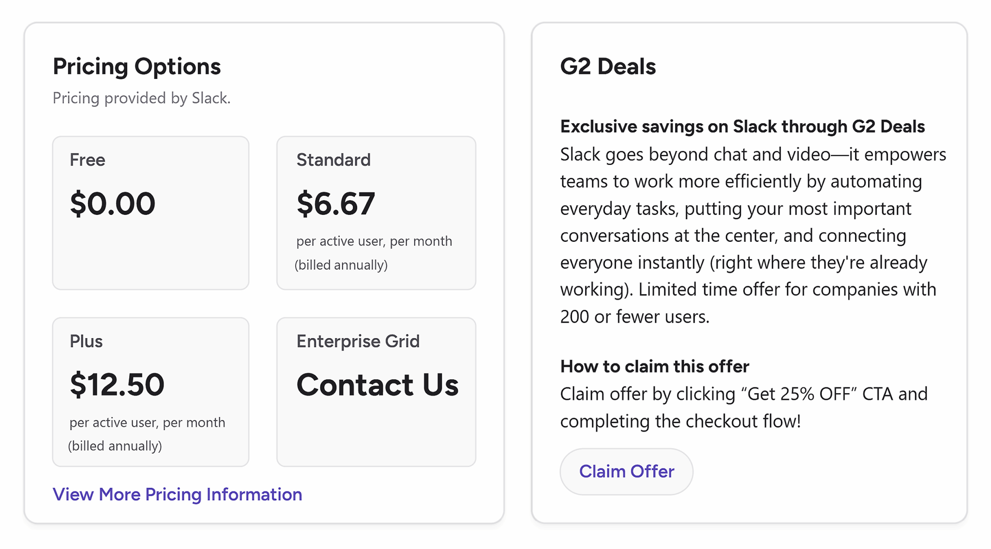991x549 pixels.
Task: Click How to claim this offer heading
Action: click(654, 366)
